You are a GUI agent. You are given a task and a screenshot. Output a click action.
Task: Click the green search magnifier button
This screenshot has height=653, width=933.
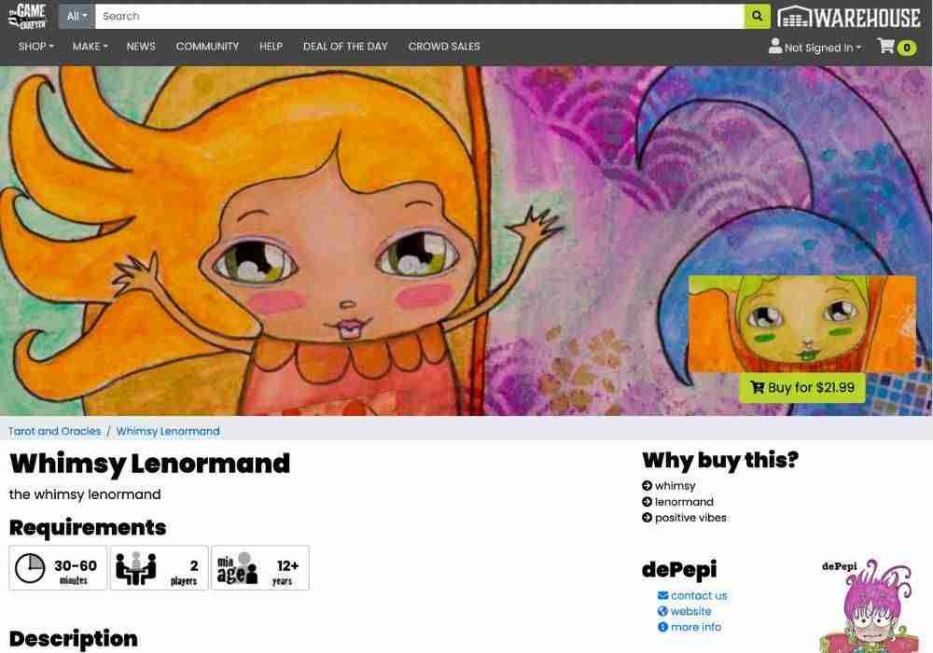[757, 16]
